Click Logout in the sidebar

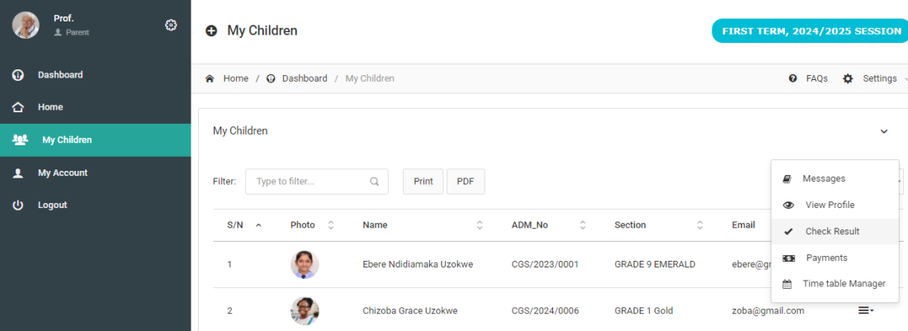(x=95, y=205)
